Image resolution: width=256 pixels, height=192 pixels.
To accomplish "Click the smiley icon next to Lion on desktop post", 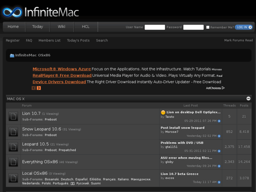I will click(163, 112).
